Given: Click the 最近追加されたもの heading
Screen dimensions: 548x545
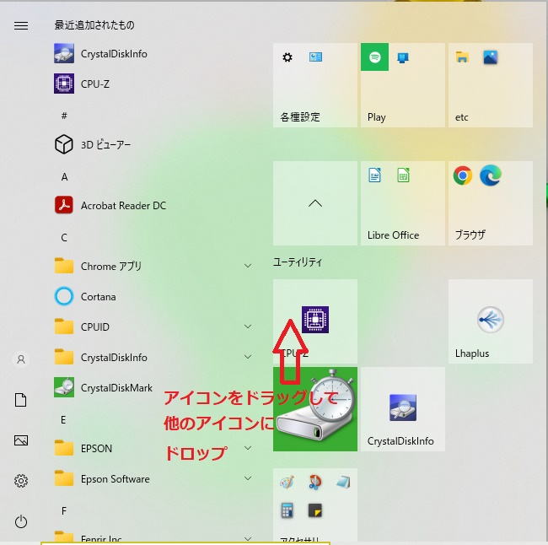Looking at the screenshot, I should (x=94, y=25).
